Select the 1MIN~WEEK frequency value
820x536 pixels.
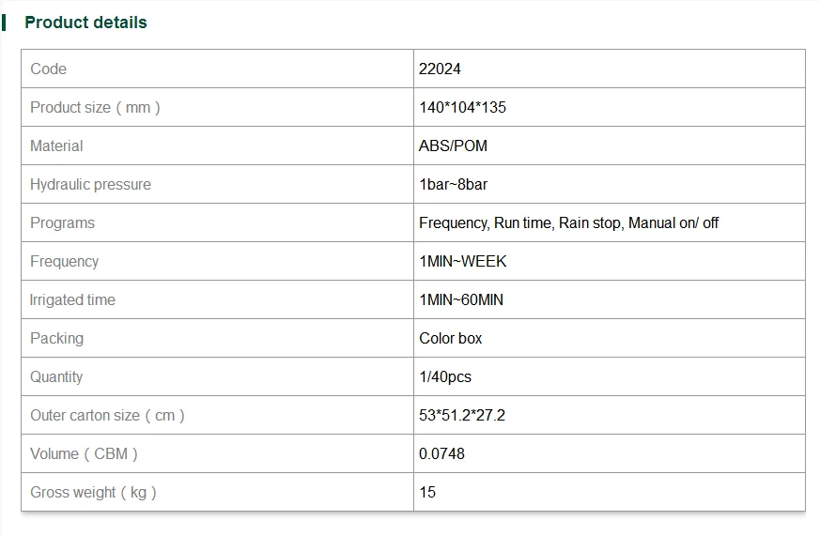point(462,261)
